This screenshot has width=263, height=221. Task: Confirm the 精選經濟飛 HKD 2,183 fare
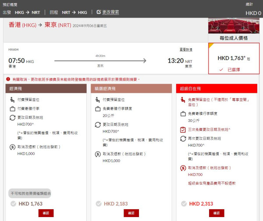click(x=131, y=213)
